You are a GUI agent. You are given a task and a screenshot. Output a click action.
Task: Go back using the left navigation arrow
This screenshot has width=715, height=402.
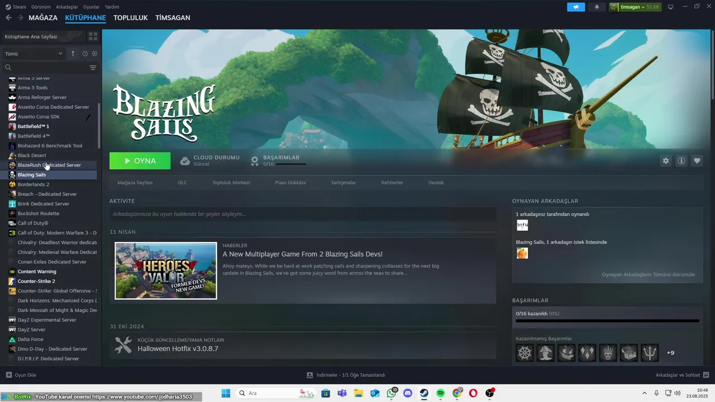[8, 18]
